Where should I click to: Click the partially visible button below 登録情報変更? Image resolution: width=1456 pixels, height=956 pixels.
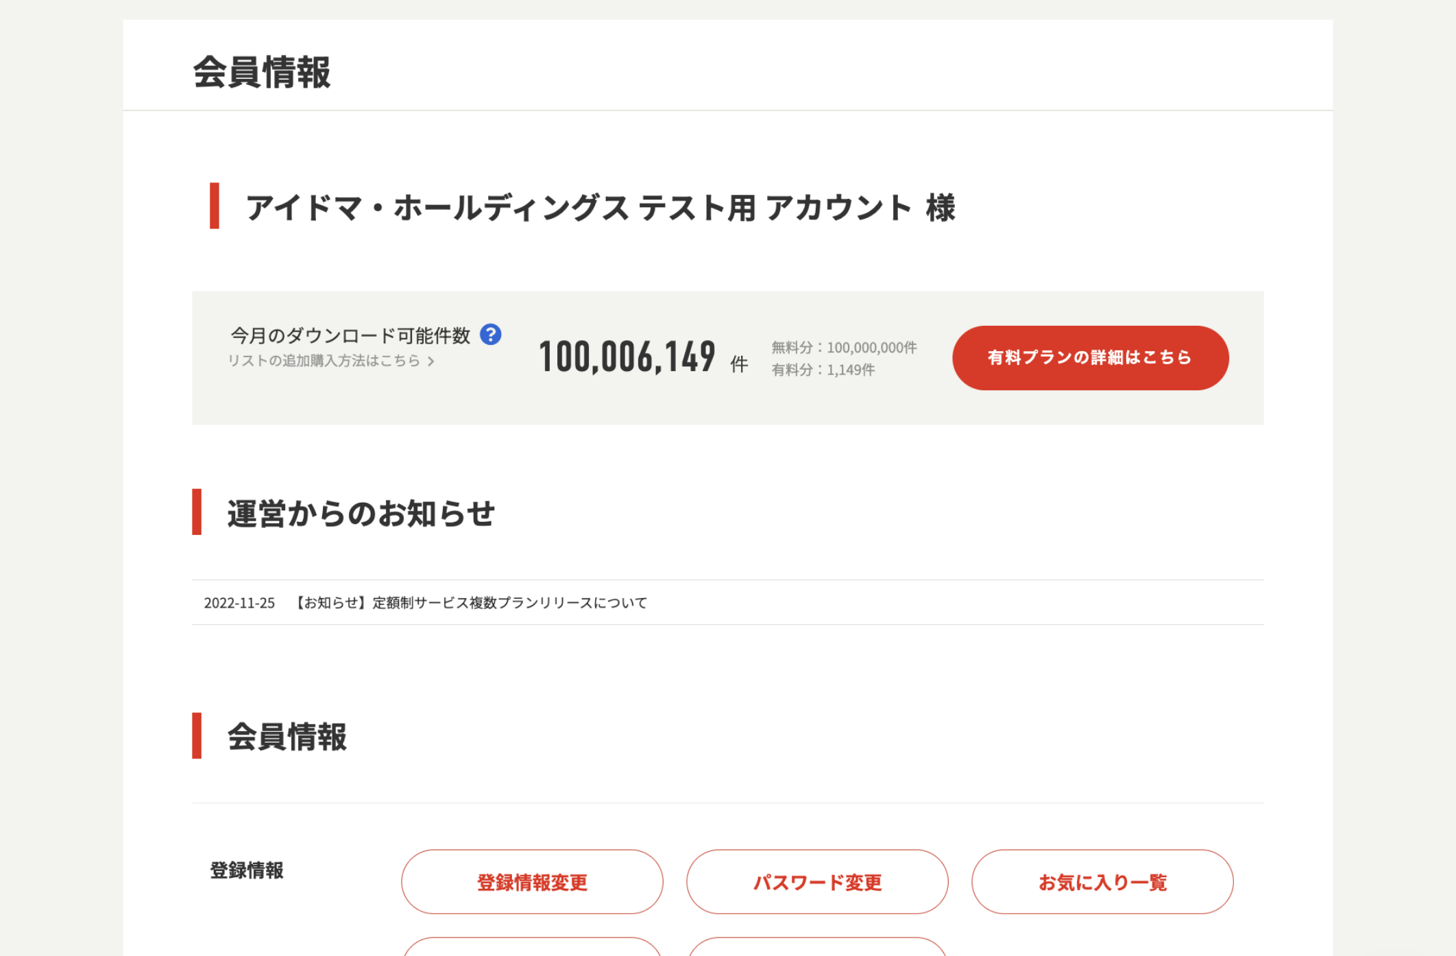point(532,948)
